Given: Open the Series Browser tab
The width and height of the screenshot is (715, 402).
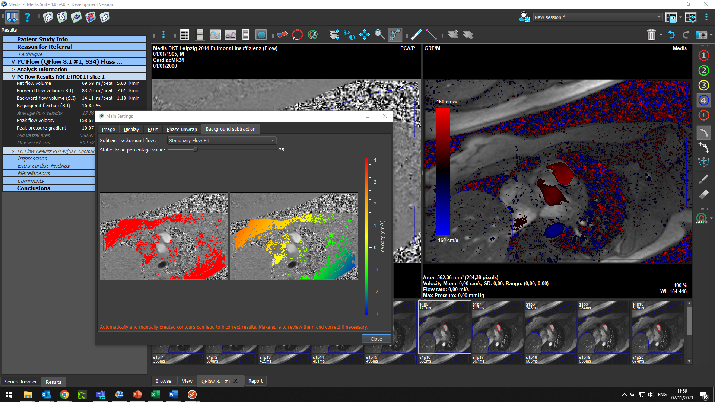Looking at the screenshot, I should 20,382.
